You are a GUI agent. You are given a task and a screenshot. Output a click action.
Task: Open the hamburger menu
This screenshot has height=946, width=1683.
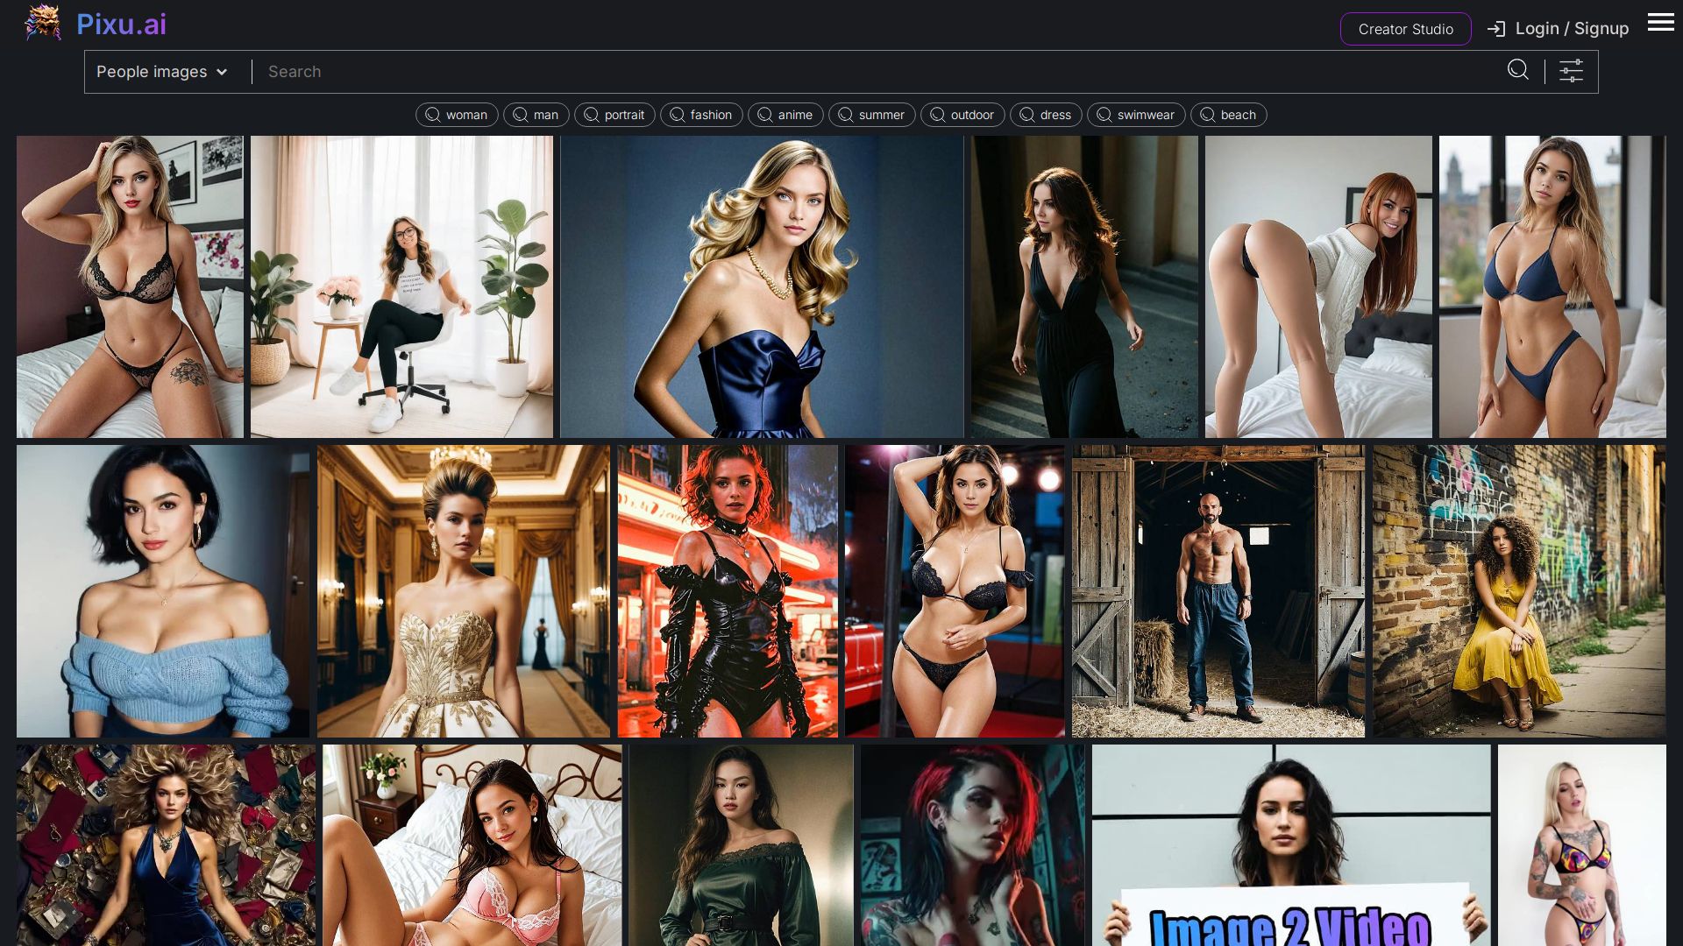1660,23
